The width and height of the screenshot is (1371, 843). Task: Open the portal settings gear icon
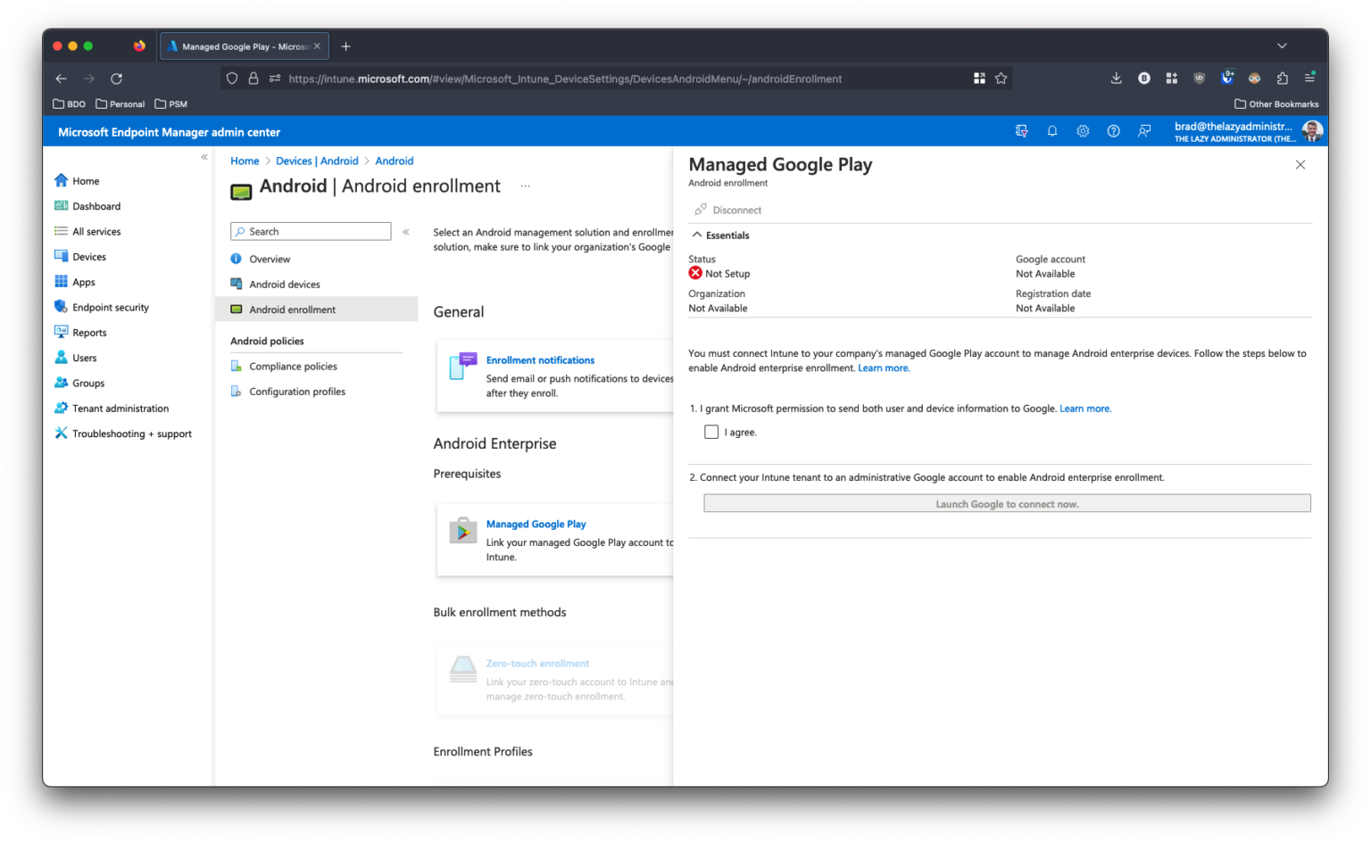pos(1083,131)
